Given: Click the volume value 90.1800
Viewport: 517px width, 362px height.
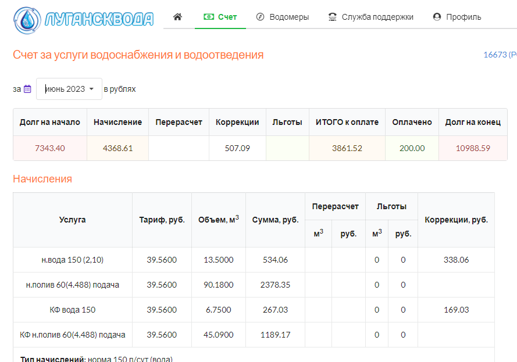Looking at the screenshot, I should click(219, 285).
